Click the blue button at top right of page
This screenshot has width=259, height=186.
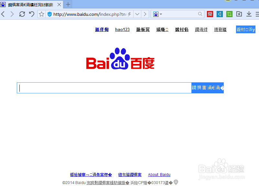coord(246,29)
